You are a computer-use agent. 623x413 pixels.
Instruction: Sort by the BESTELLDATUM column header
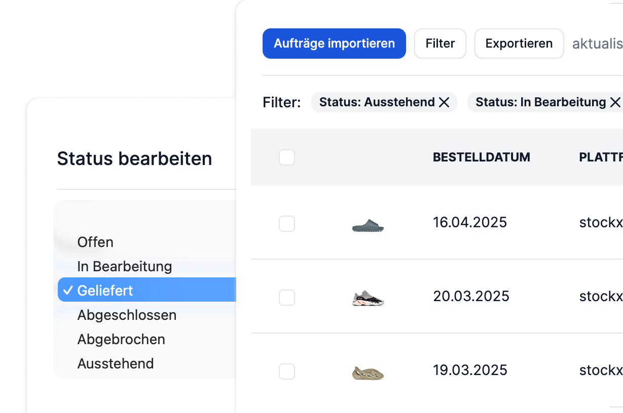pos(481,157)
